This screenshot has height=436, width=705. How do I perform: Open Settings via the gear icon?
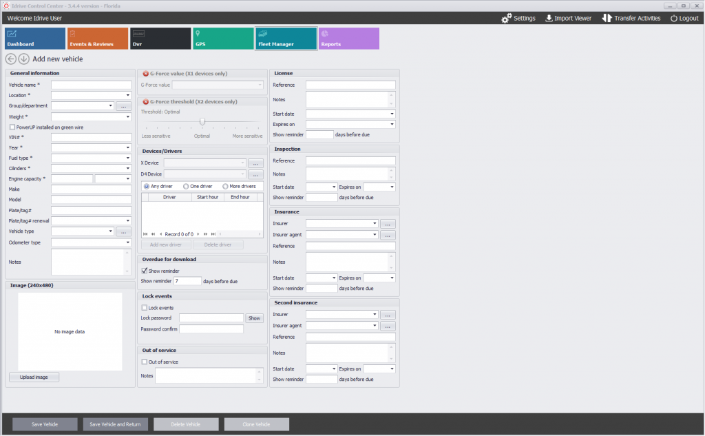click(x=507, y=18)
